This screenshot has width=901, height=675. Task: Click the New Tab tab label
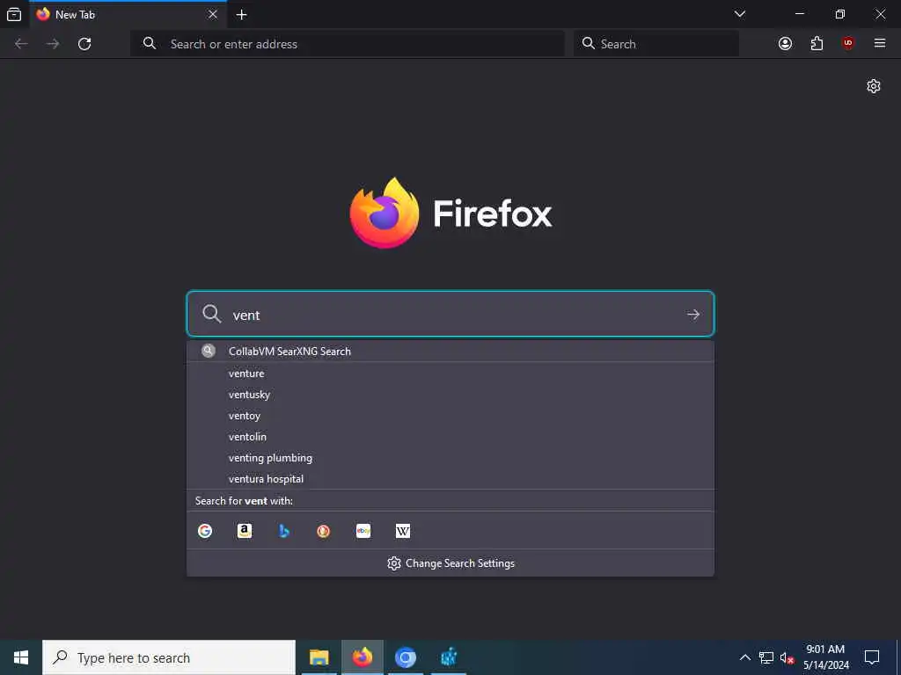click(x=76, y=15)
